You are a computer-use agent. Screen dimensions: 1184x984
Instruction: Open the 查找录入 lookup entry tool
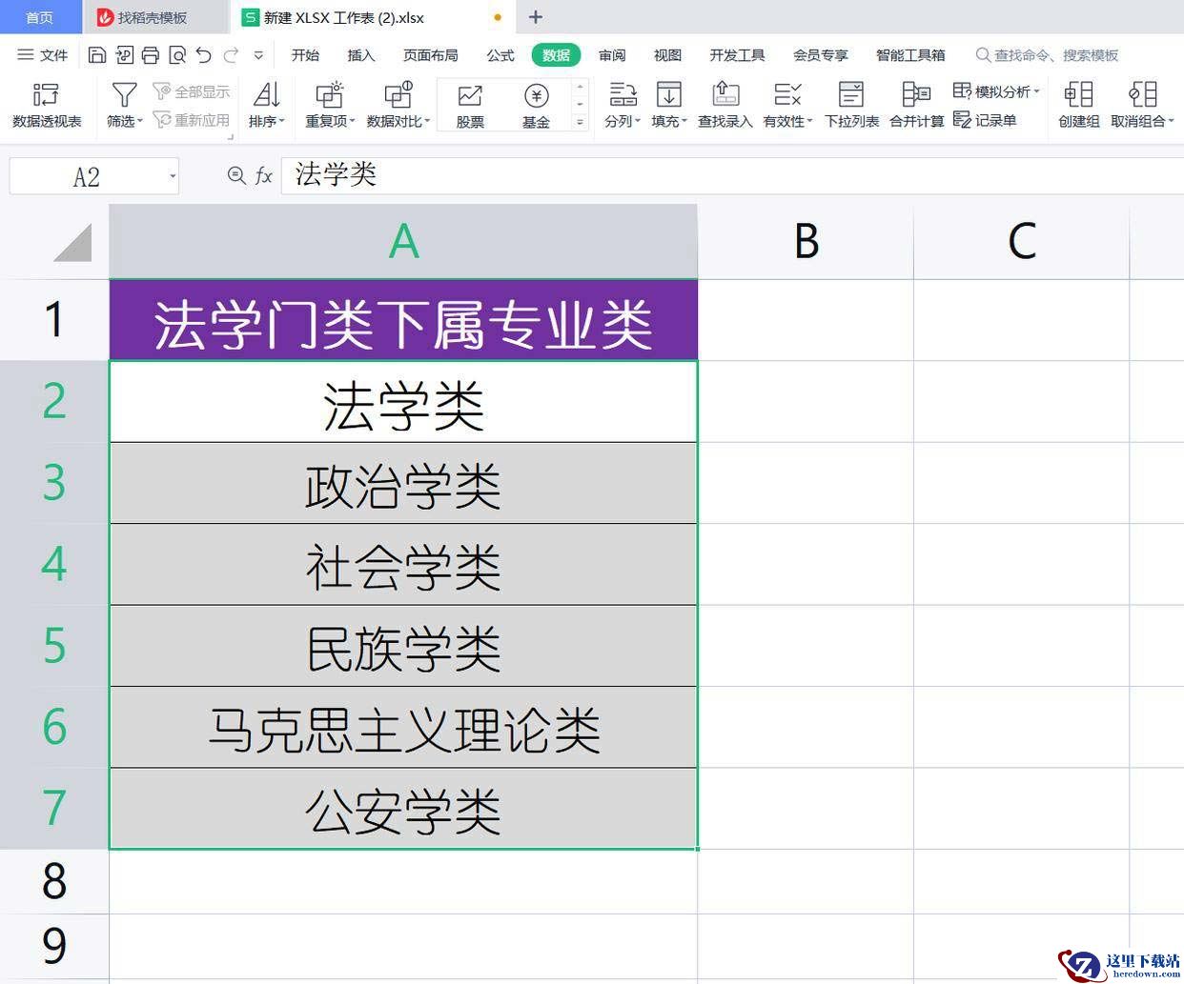[x=725, y=105]
